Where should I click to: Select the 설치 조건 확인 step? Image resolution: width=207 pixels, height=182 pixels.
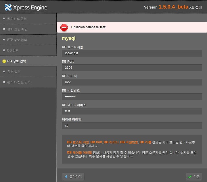pos(28,29)
